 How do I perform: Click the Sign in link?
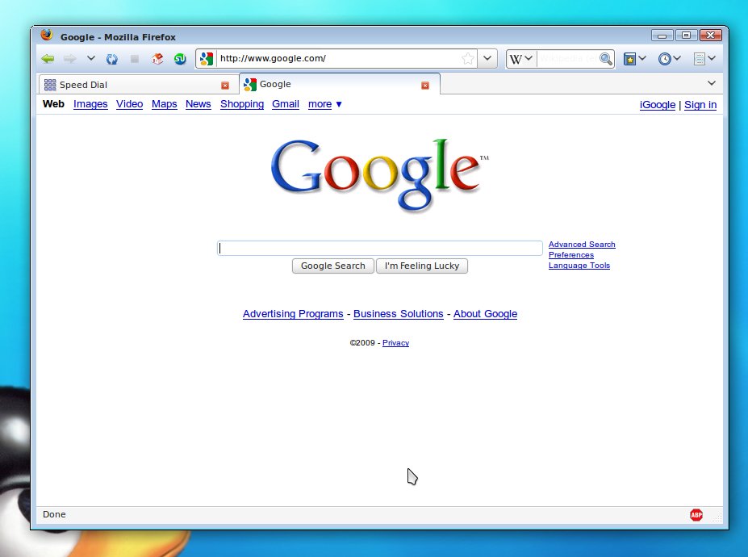click(700, 105)
